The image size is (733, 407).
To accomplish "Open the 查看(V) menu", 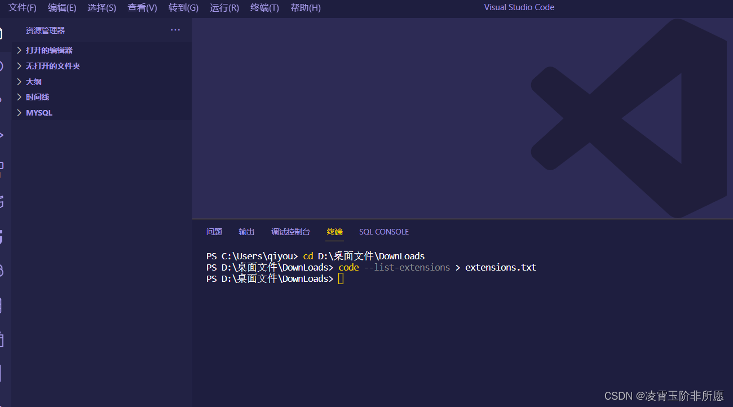I will (x=142, y=8).
